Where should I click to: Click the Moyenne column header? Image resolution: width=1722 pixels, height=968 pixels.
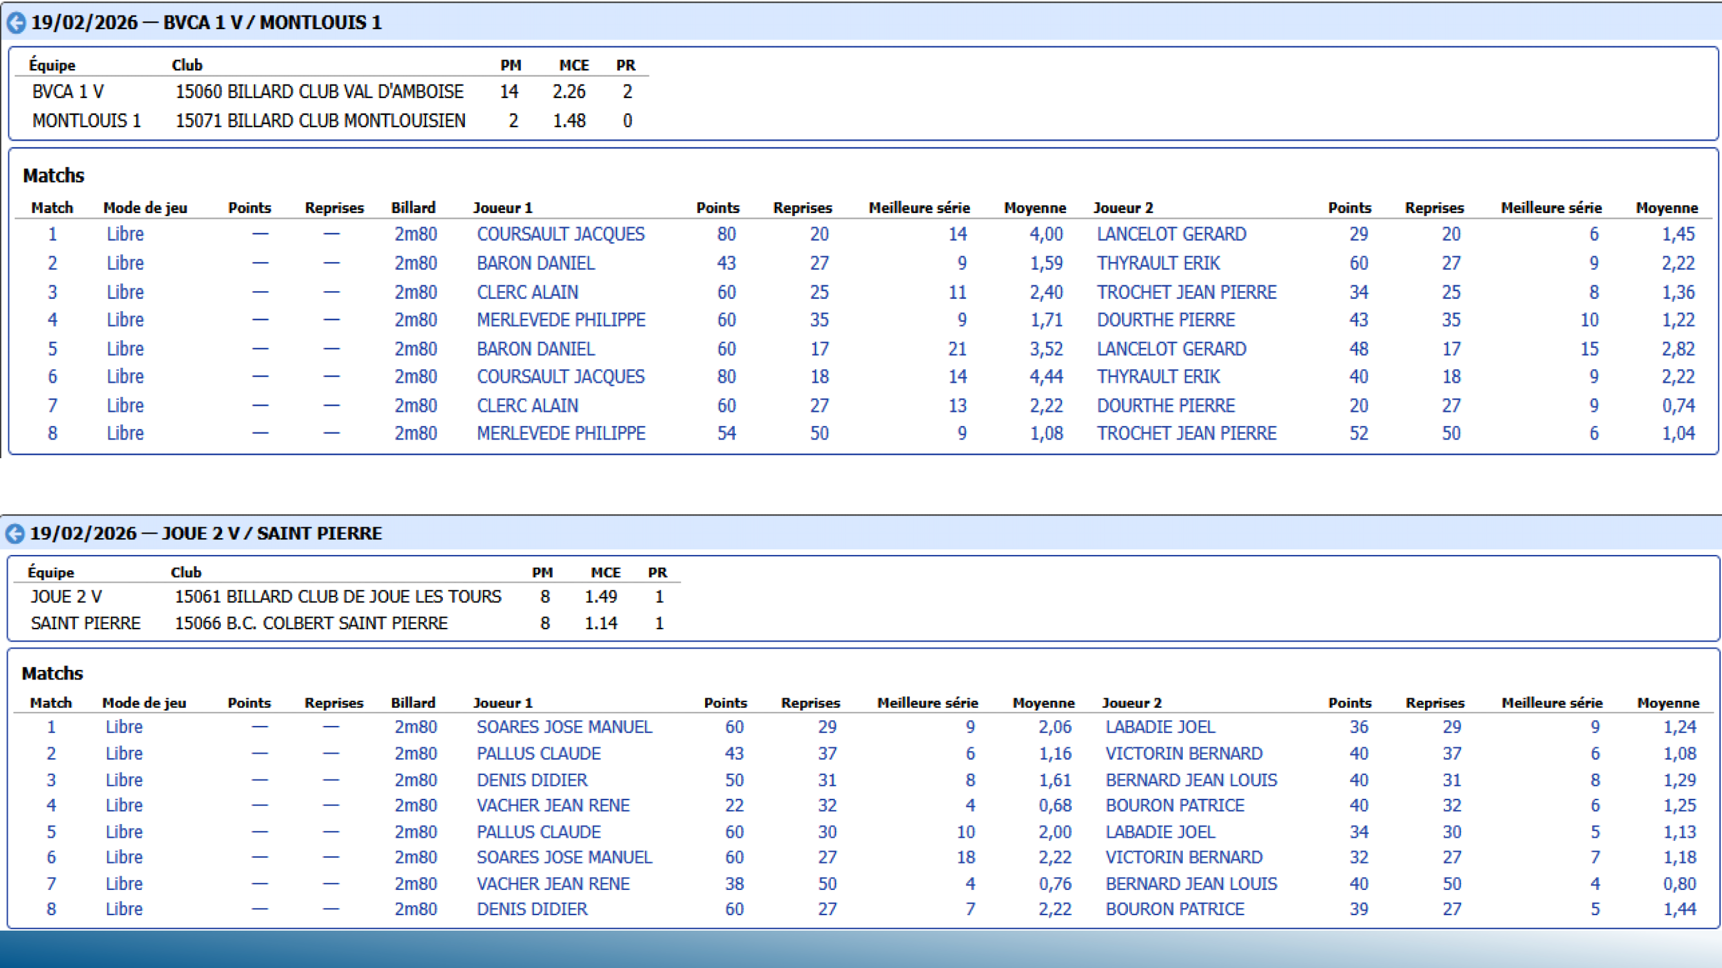pos(1036,208)
